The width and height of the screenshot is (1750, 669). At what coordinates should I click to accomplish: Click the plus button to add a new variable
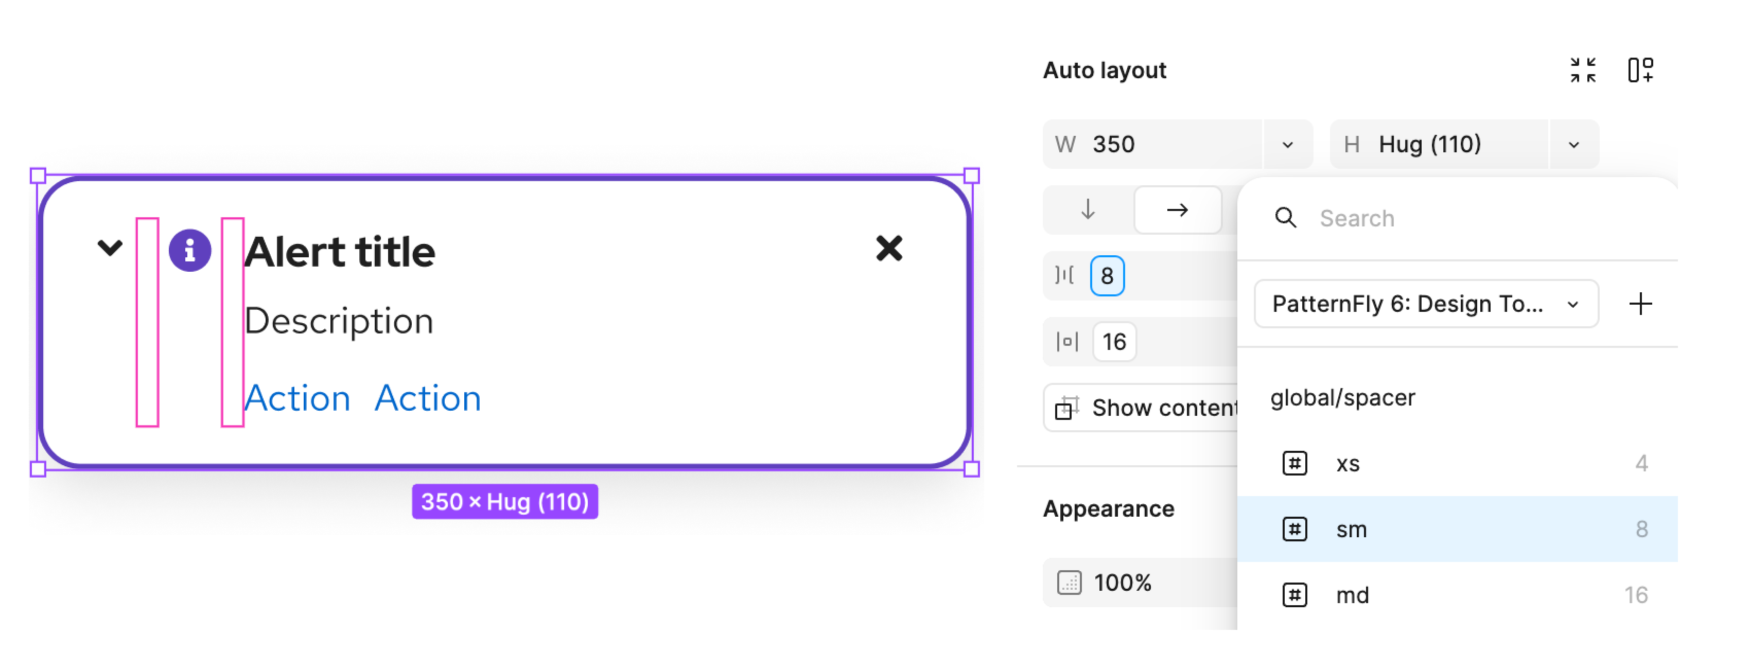click(x=1641, y=304)
